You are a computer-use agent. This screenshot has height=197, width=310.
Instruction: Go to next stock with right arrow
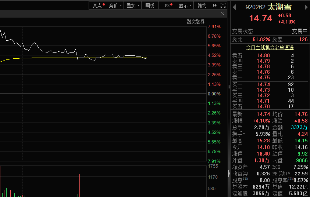click(x=306, y=7)
